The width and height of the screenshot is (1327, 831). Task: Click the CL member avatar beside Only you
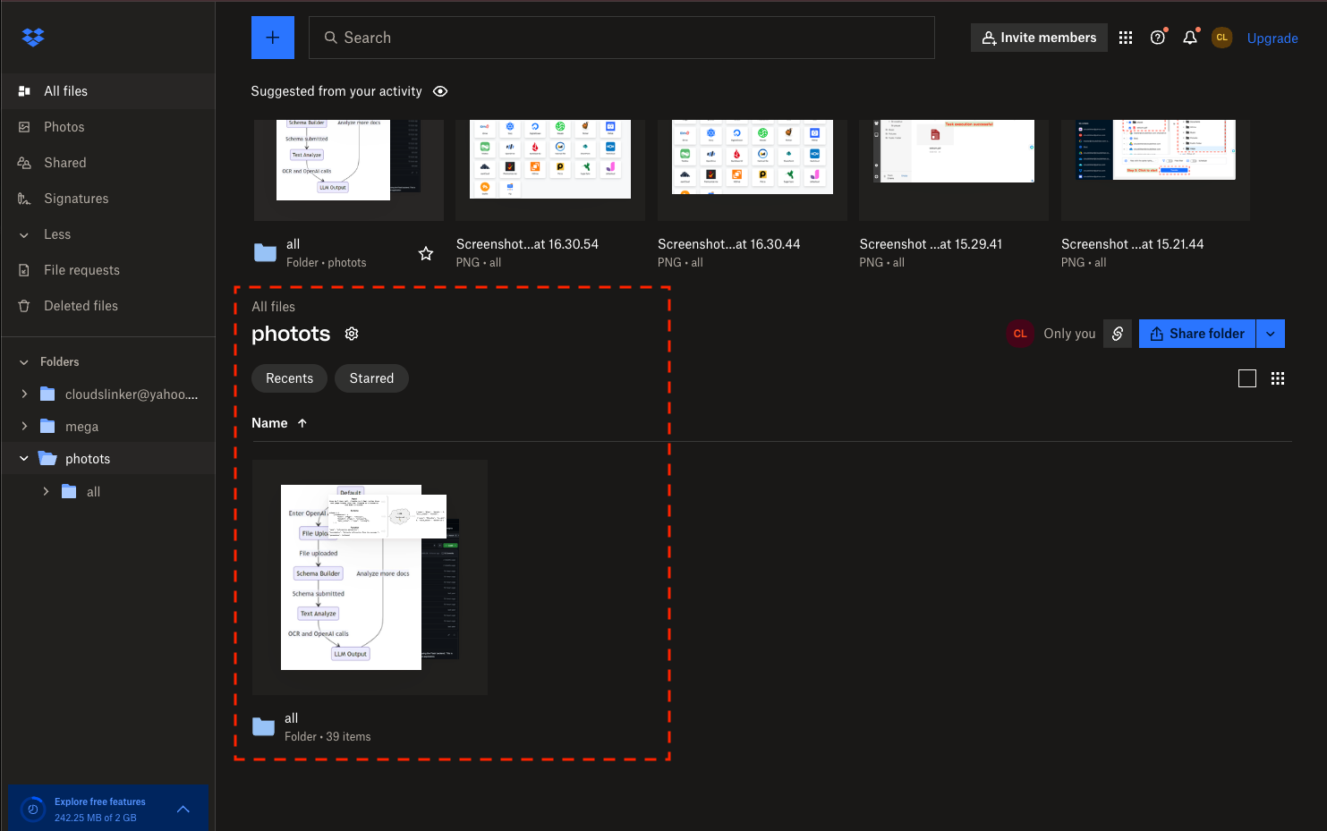click(x=1020, y=334)
